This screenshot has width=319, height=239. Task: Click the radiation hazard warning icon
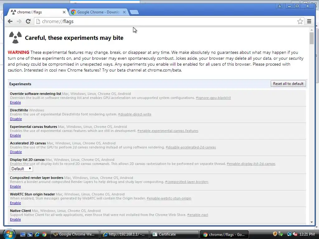pos(15,37)
